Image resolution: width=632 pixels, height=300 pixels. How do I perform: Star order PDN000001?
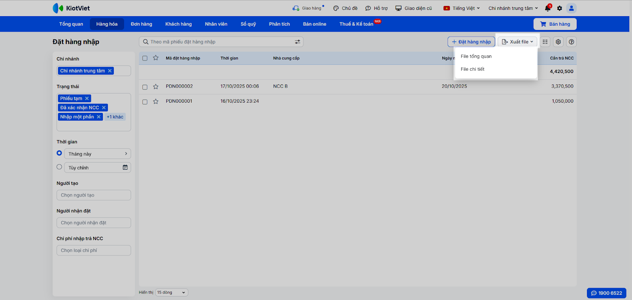[x=156, y=101]
